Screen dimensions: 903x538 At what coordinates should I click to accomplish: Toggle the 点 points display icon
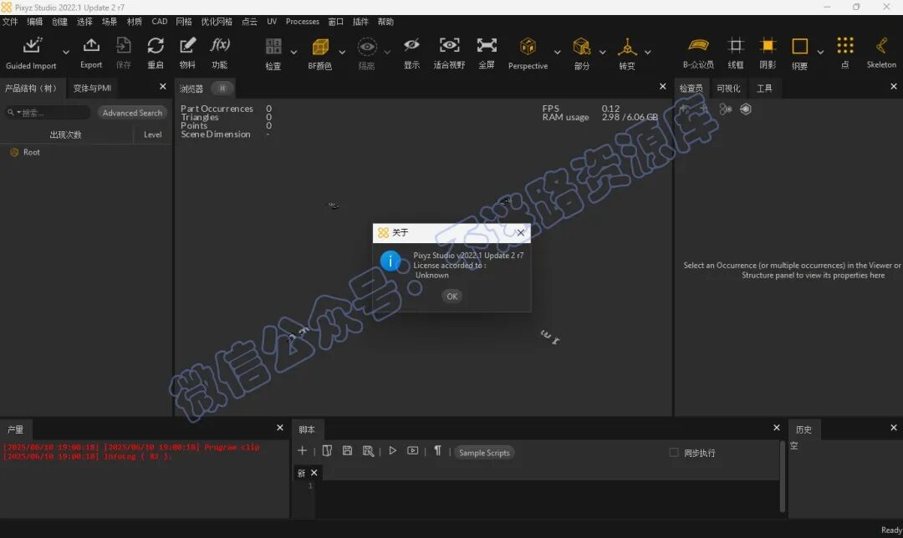tap(844, 45)
